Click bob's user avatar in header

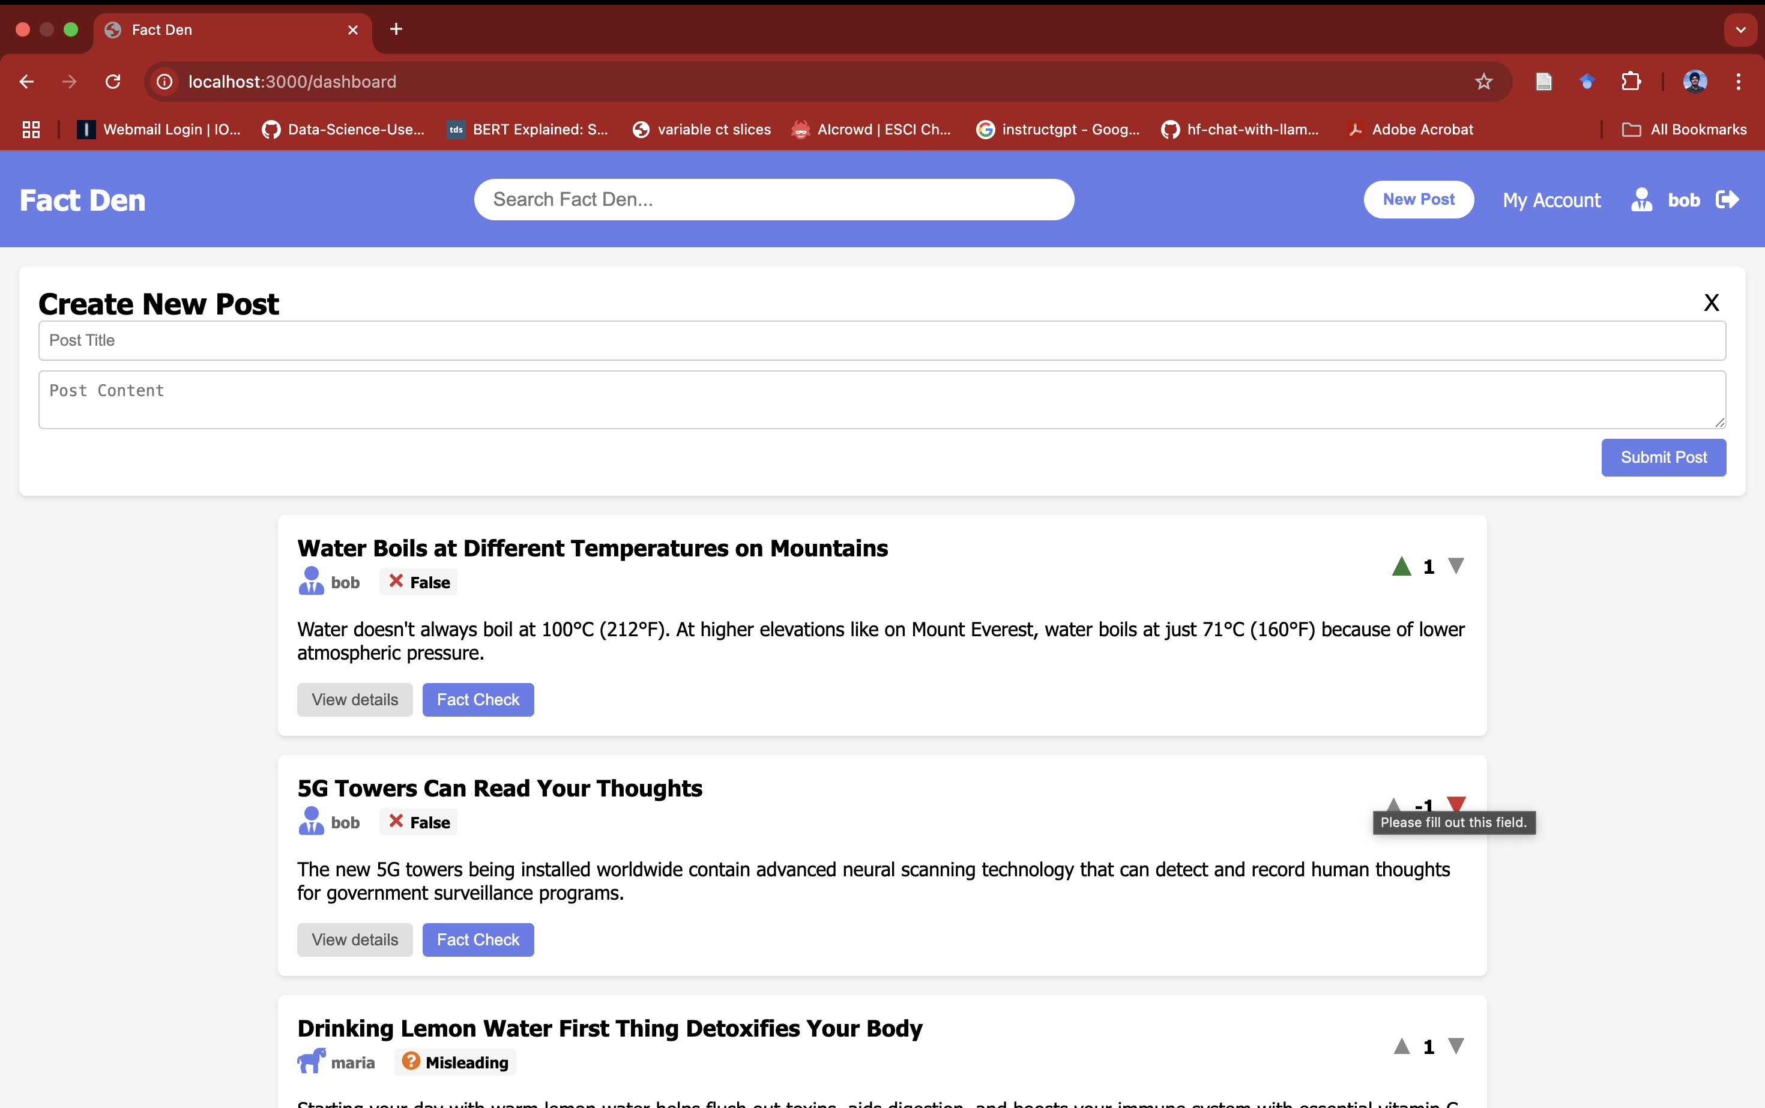[x=1641, y=200]
